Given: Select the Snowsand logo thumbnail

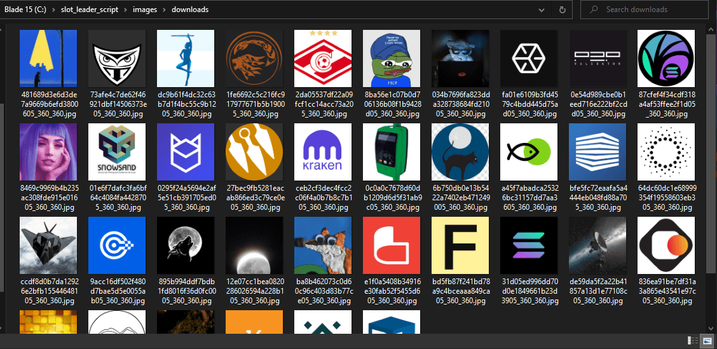Looking at the screenshot, I should pyautogui.click(x=117, y=152).
